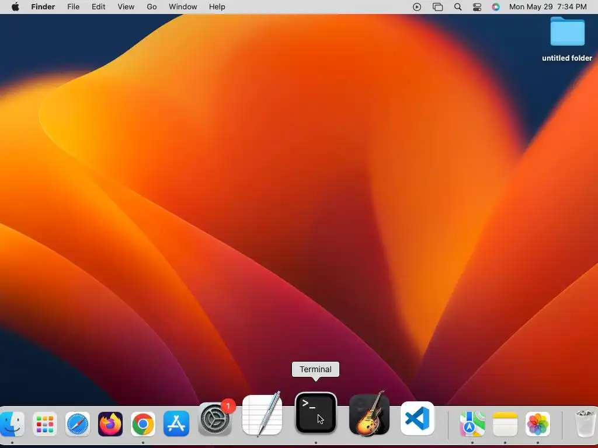This screenshot has width=598, height=448.
Task: Open the Go menu
Action: [152, 7]
